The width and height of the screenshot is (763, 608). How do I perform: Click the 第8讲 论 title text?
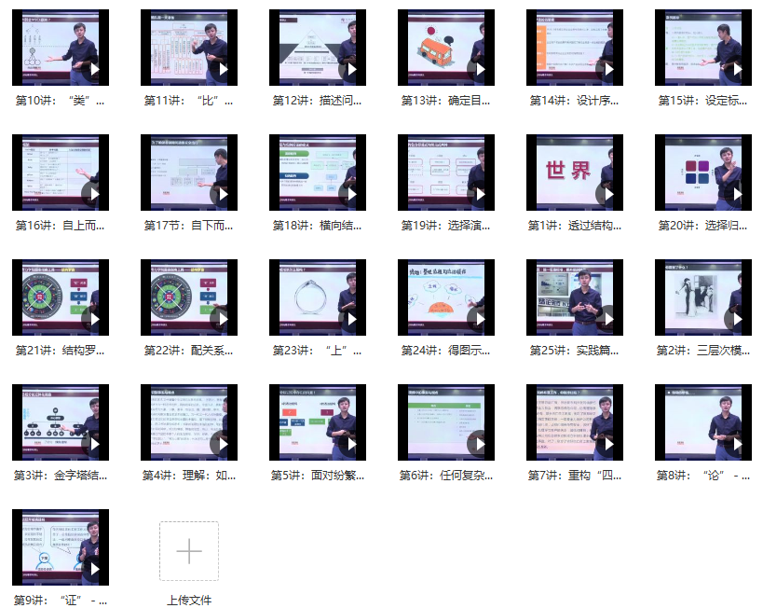pyautogui.click(x=703, y=476)
